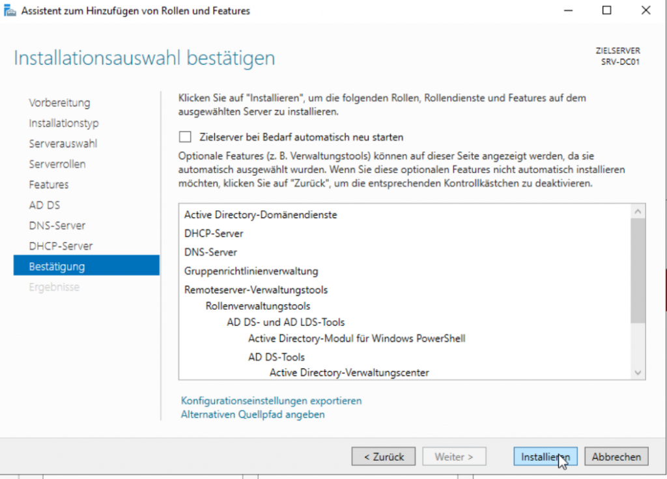Go to the DNS-Server step

click(x=57, y=226)
